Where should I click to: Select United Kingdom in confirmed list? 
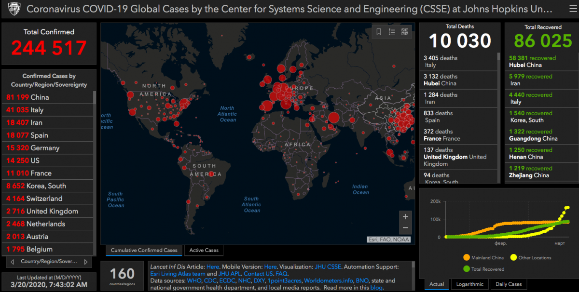[x=47, y=211]
